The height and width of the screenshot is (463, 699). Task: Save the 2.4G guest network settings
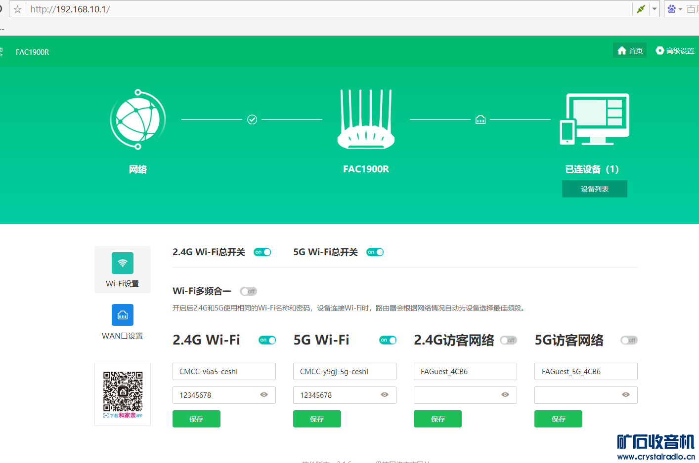pos(437,419)
